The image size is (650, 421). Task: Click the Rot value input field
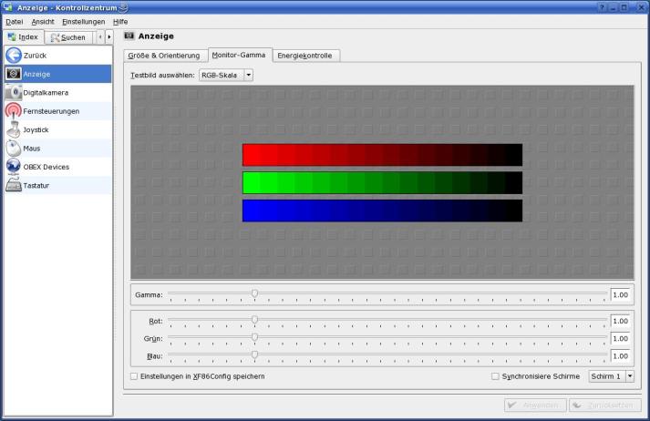[621, 321]
